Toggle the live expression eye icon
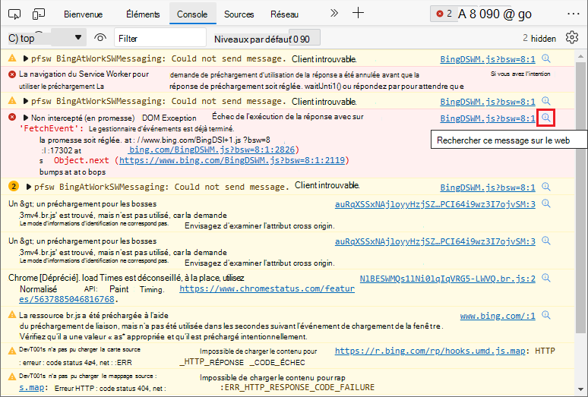The height and width of the screenshot is (397, 588). pos(100,38)
